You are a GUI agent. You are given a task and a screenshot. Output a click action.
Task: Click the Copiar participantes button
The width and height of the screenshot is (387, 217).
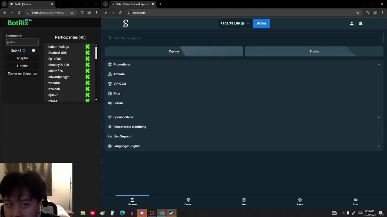click(22, 74)
